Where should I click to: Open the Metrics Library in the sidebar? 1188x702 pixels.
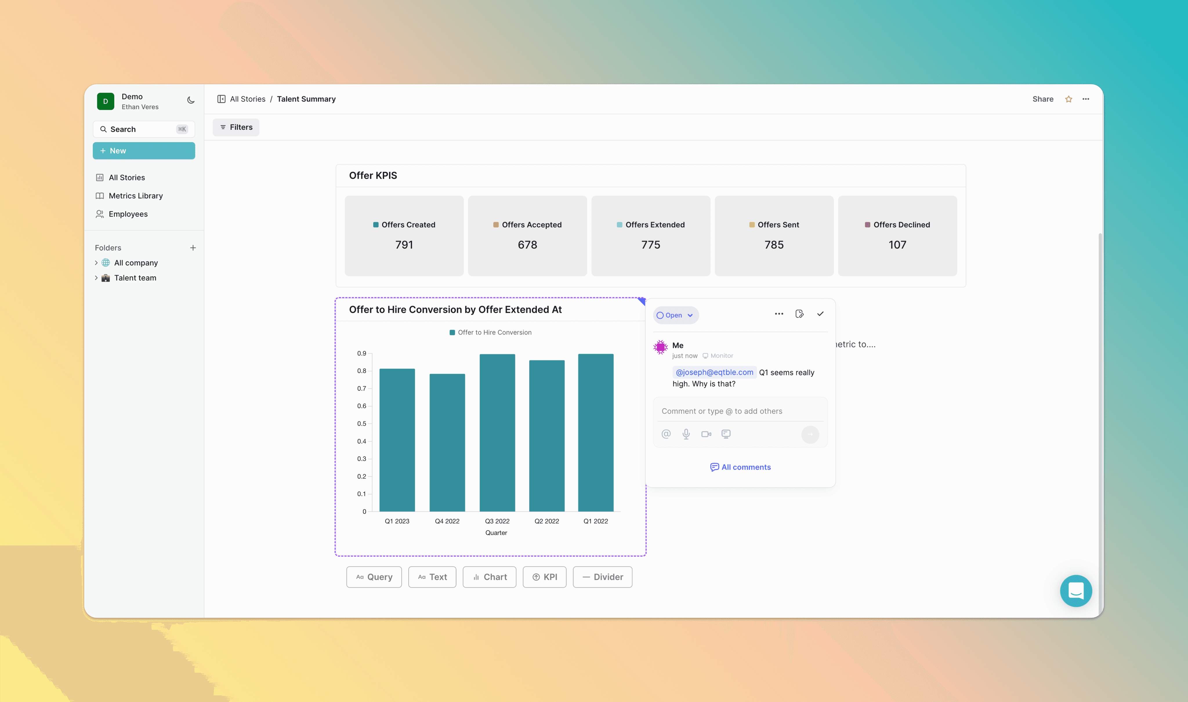point(135,195)
